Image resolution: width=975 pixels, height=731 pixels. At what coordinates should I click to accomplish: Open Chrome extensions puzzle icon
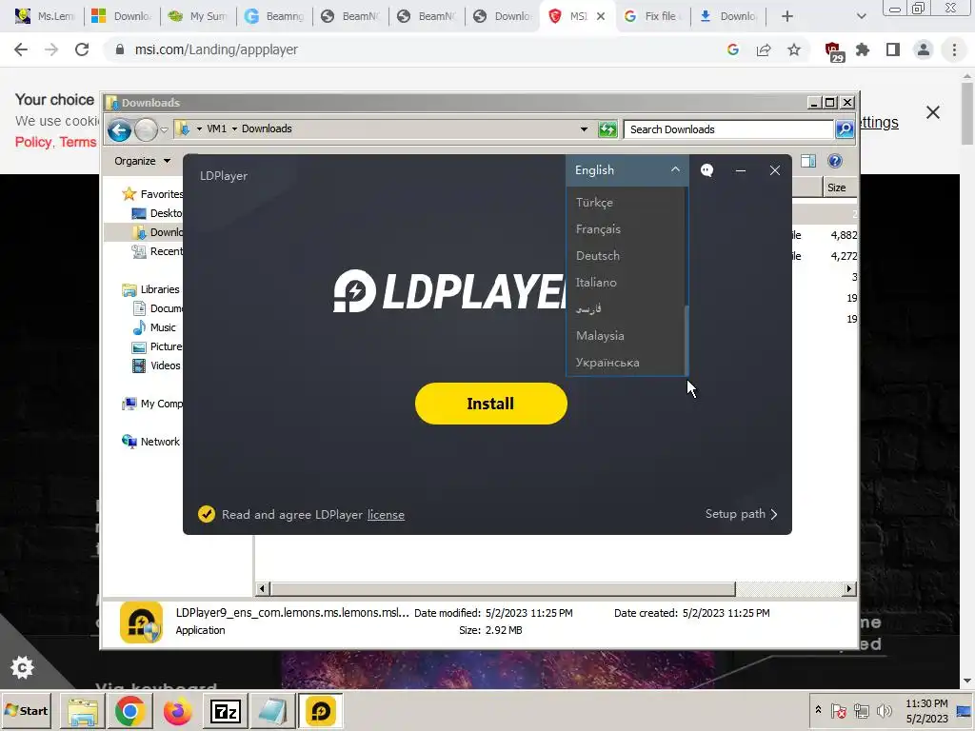863,49
